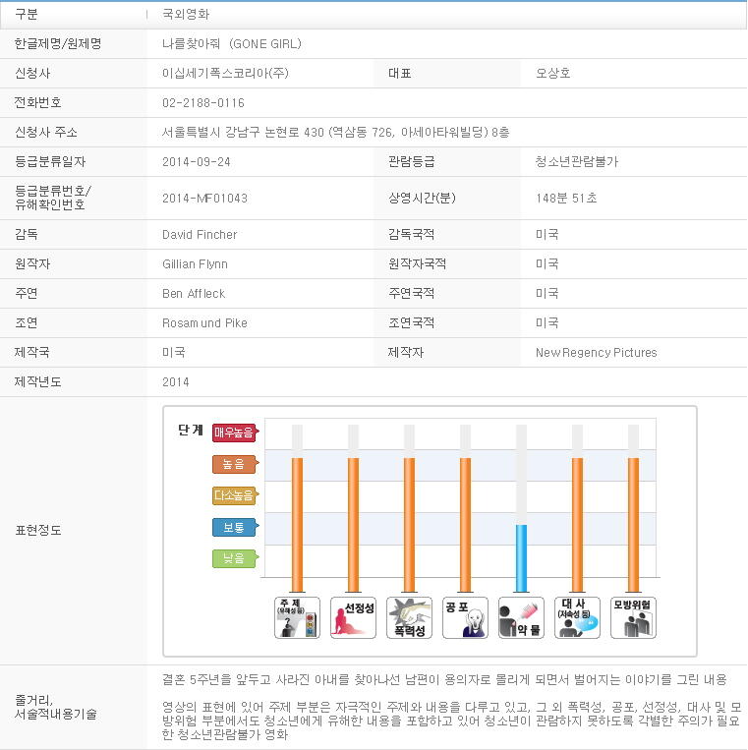
Task: Click the 폭력성 violence category icon
Action: click(409, 617)
